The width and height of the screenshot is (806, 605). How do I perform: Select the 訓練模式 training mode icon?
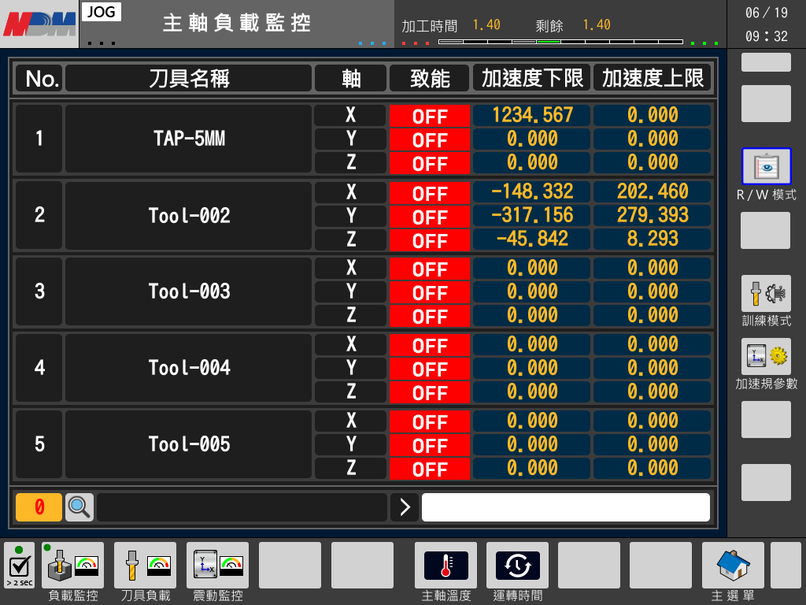(766, 294)
